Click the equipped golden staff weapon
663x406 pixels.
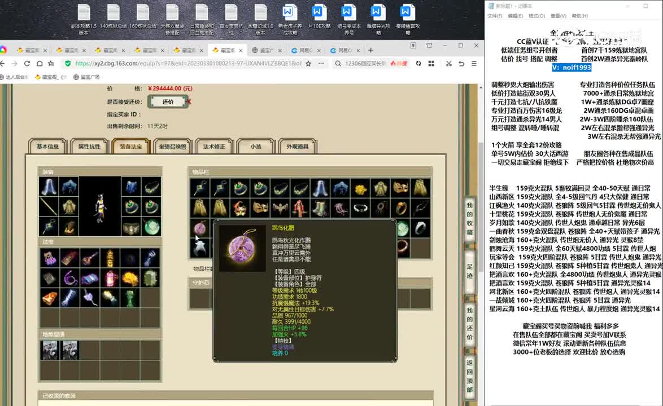tap(49, 207)
